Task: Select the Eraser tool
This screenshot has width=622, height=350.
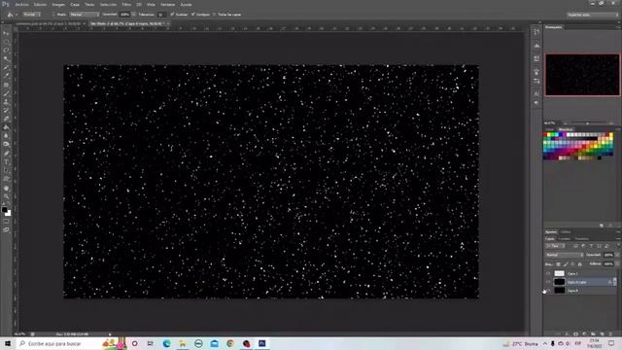Action: pos(7,119)
